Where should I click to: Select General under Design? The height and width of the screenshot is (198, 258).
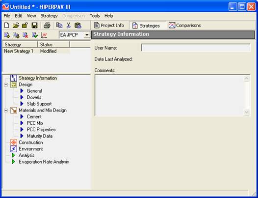[34, 91]
